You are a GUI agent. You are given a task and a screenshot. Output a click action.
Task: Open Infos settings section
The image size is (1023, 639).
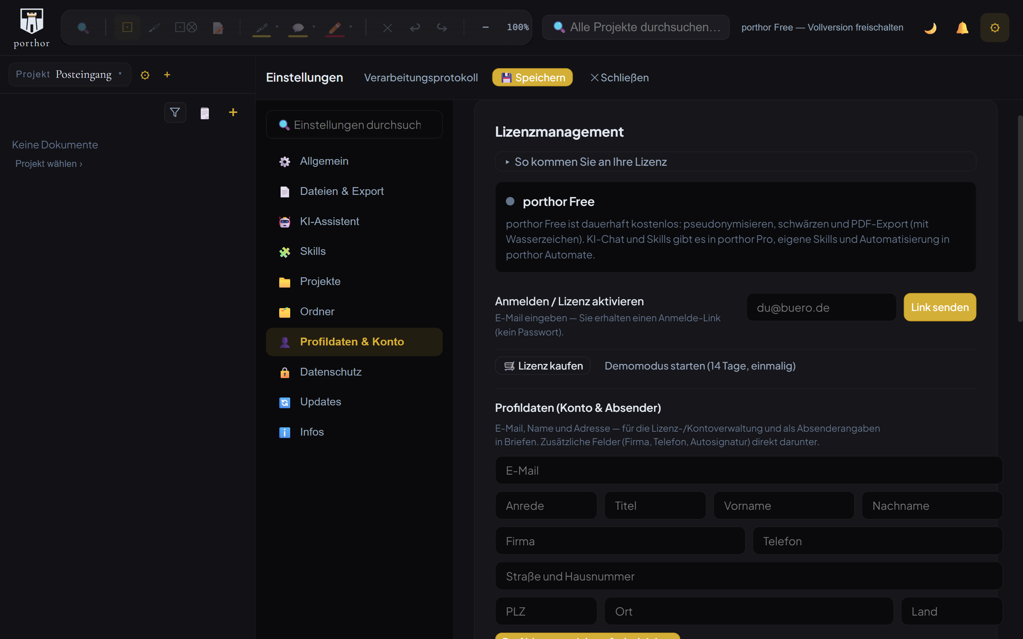pos(354,432)
